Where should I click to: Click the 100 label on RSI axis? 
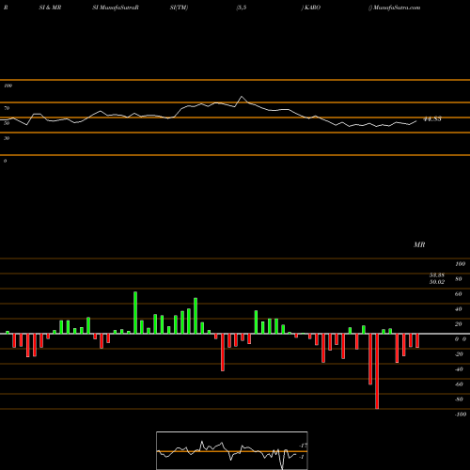8,86
